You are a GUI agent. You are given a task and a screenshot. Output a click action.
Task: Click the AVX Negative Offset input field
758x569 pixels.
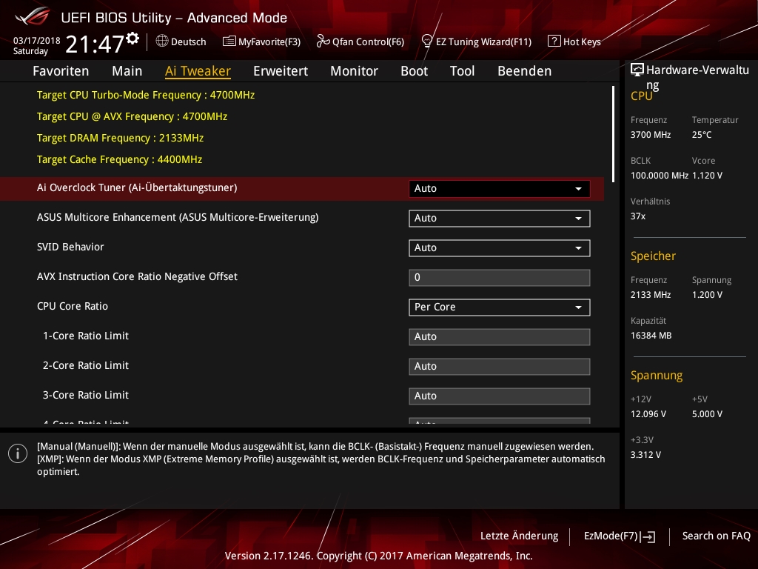point(500,278)
